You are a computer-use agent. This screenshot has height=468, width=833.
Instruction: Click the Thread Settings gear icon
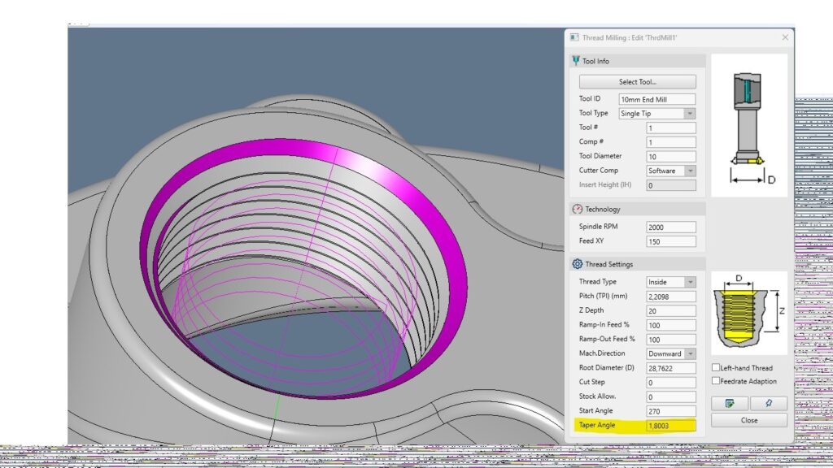click(577, 264)
